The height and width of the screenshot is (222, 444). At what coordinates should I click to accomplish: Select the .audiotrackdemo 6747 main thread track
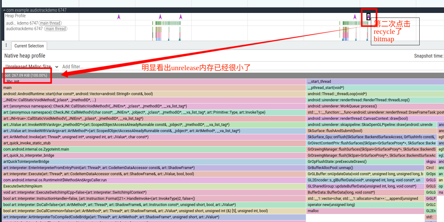(x=36, y=29)
